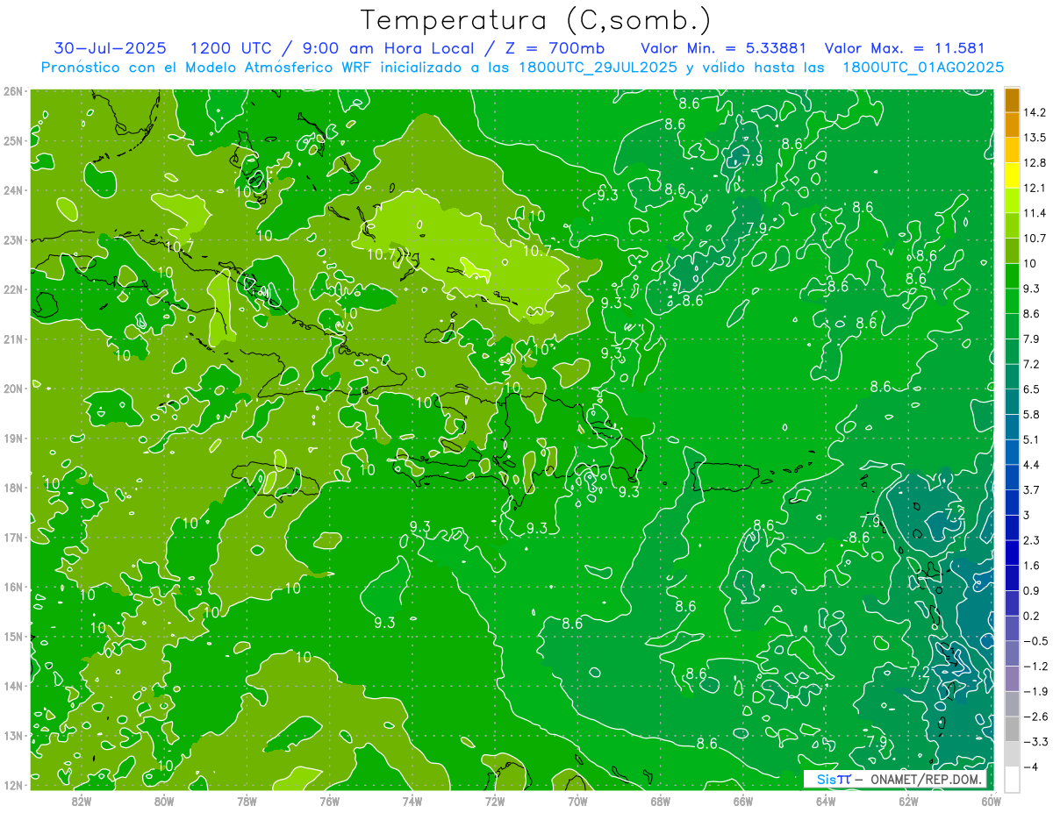This screenshot has width=1053, height=813.
Task: Click the "62W" longitude axis label
Action: 908,800
